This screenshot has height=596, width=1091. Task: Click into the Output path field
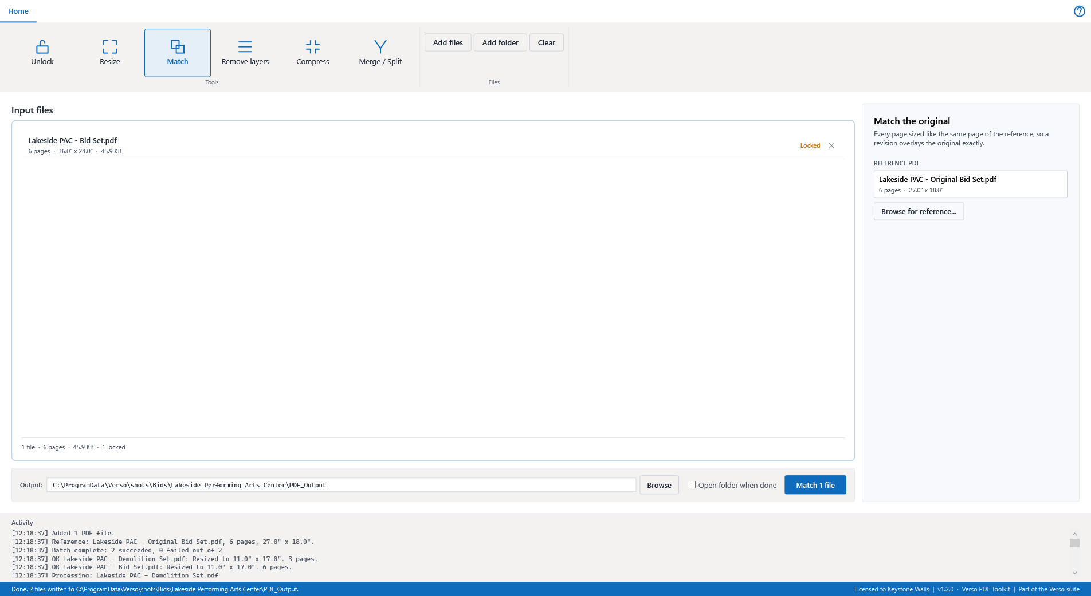coord(341,485)
